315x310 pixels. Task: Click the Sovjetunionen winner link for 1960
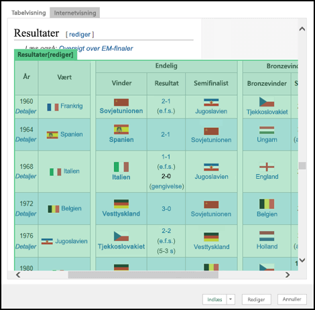pos(121,111)
